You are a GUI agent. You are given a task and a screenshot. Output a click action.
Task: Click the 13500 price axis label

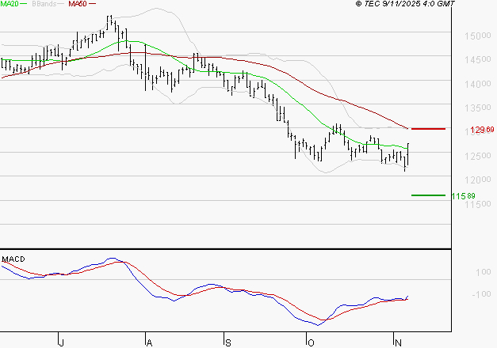[x=478, y=108]
